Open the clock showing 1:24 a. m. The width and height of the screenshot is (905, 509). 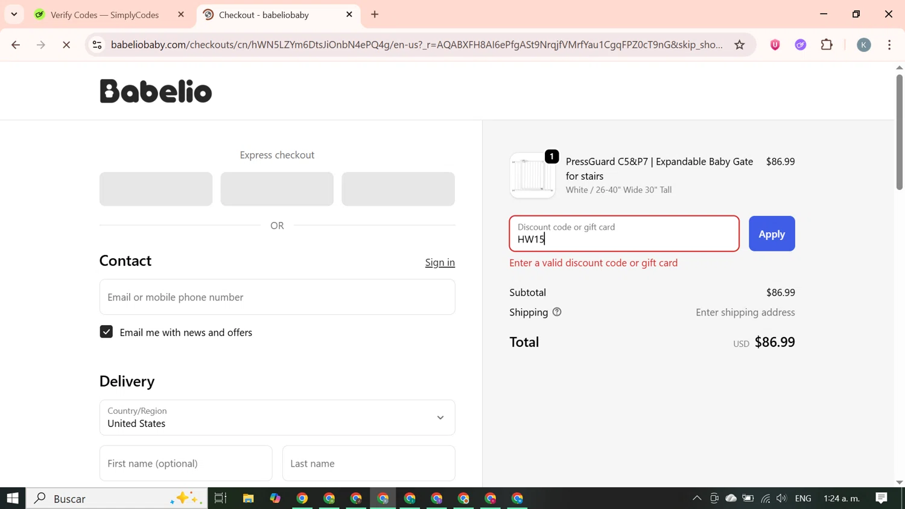pos(842,498)
